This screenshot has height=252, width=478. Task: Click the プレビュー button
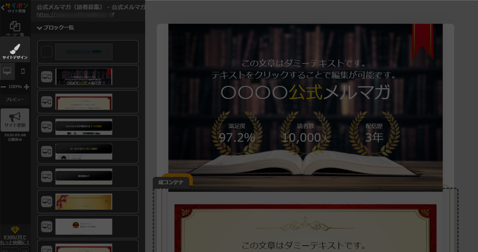[x=15, y=100]
